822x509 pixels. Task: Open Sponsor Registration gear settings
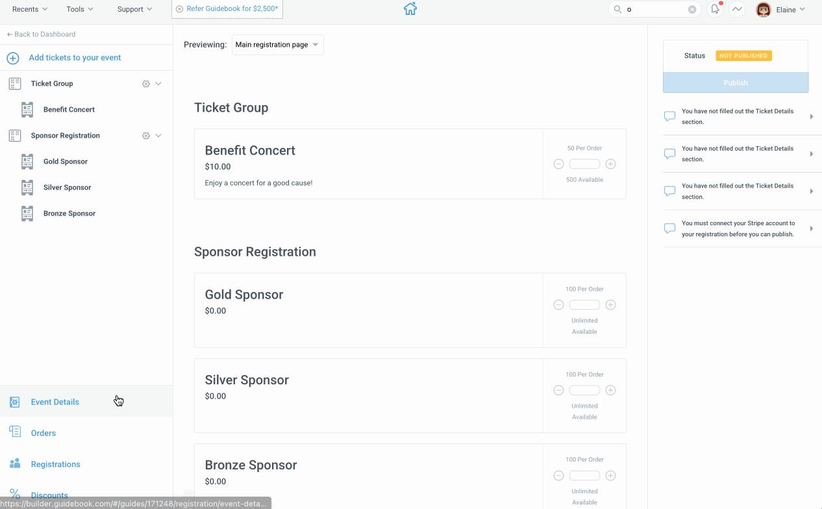click(146, 136)
